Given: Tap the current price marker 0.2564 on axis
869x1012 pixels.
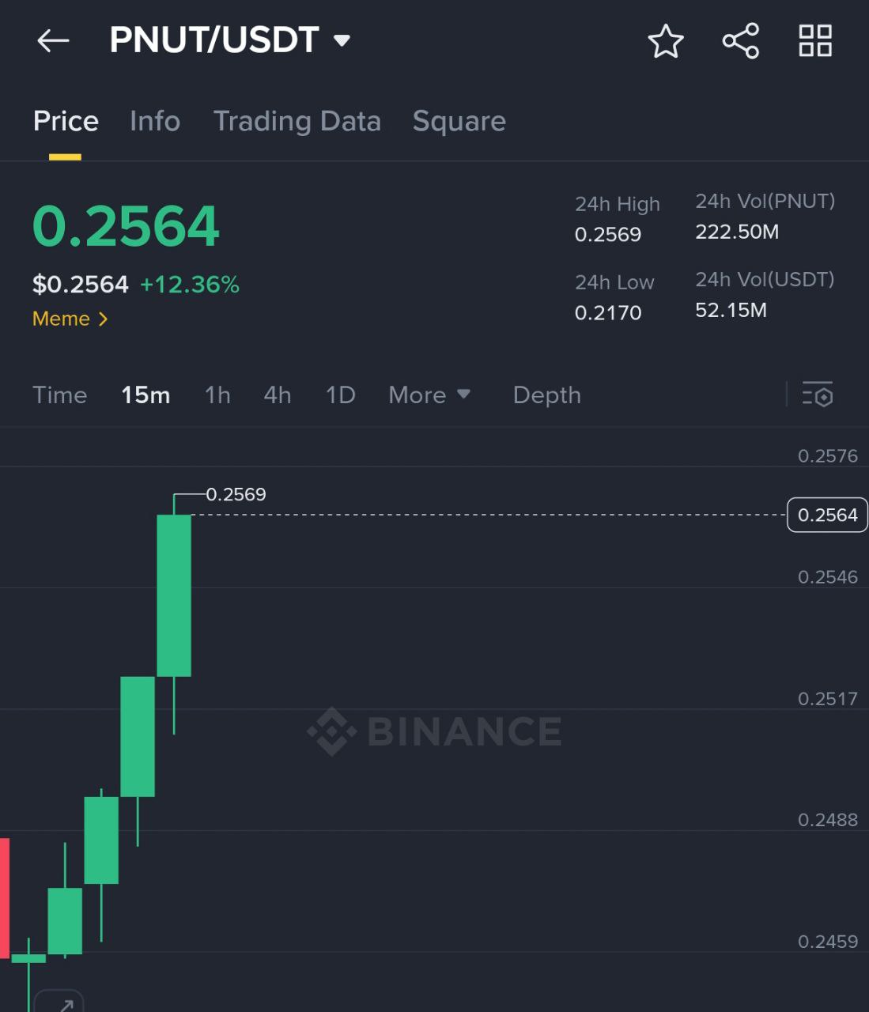Looking at the screenshot, I should point(828,515).
